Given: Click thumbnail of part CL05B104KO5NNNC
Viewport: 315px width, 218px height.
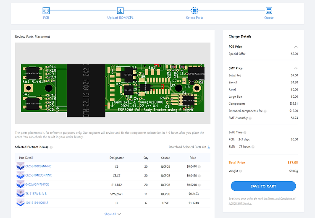Looking at the screenshot, I should [x=20, y=175].
